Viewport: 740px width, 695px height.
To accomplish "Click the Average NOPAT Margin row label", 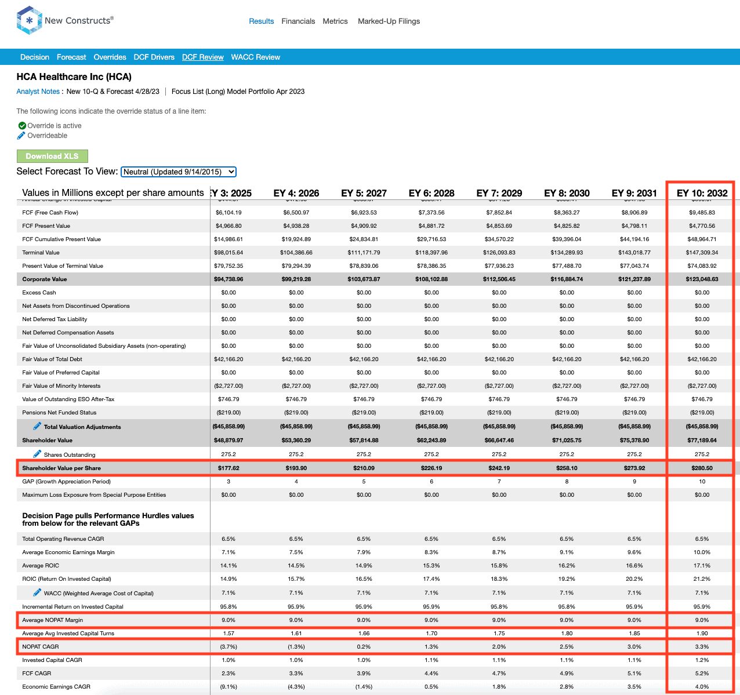I will [x=53, y=620].
